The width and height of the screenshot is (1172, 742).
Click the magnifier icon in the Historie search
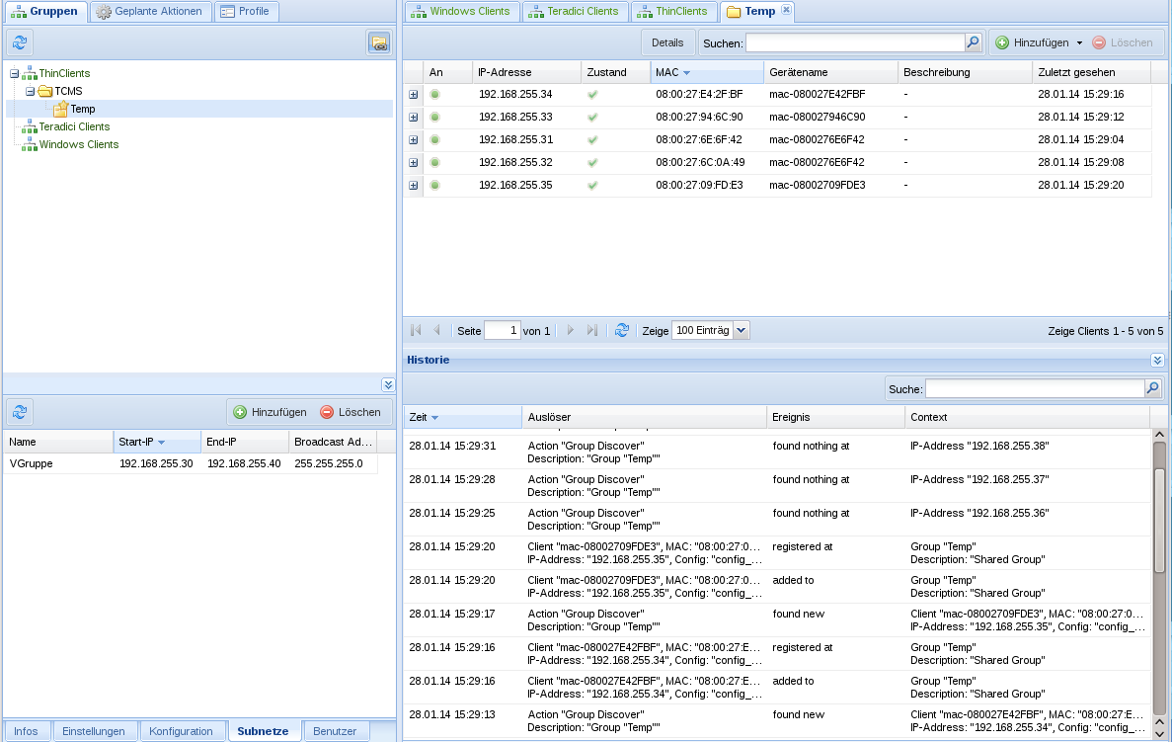(x=1152, y=389)
